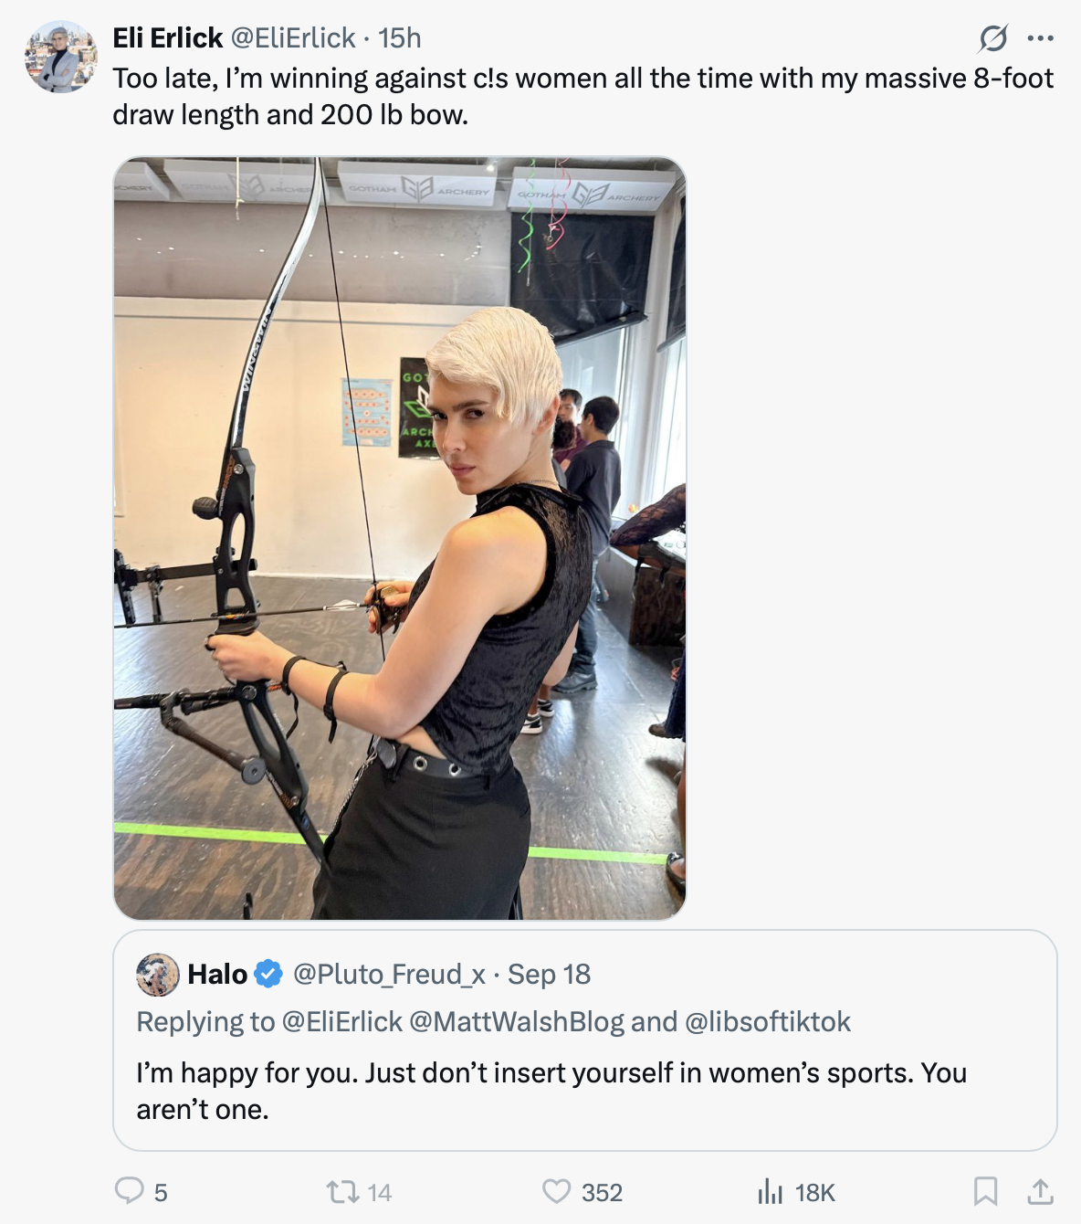Click Halo's blue verified badge
Screen dimensions: 1081x1224
[268, 975]
